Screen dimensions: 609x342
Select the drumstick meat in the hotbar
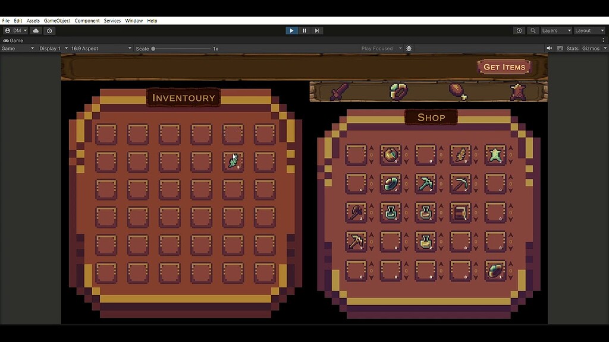455,89
